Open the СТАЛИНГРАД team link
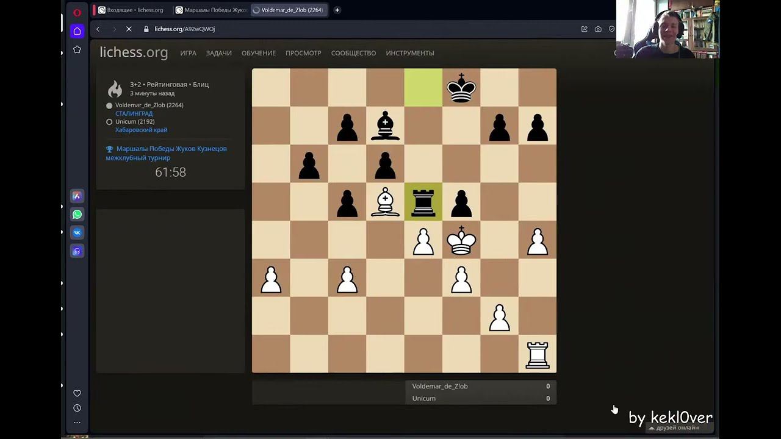781x439 pixels. (134, 113)
